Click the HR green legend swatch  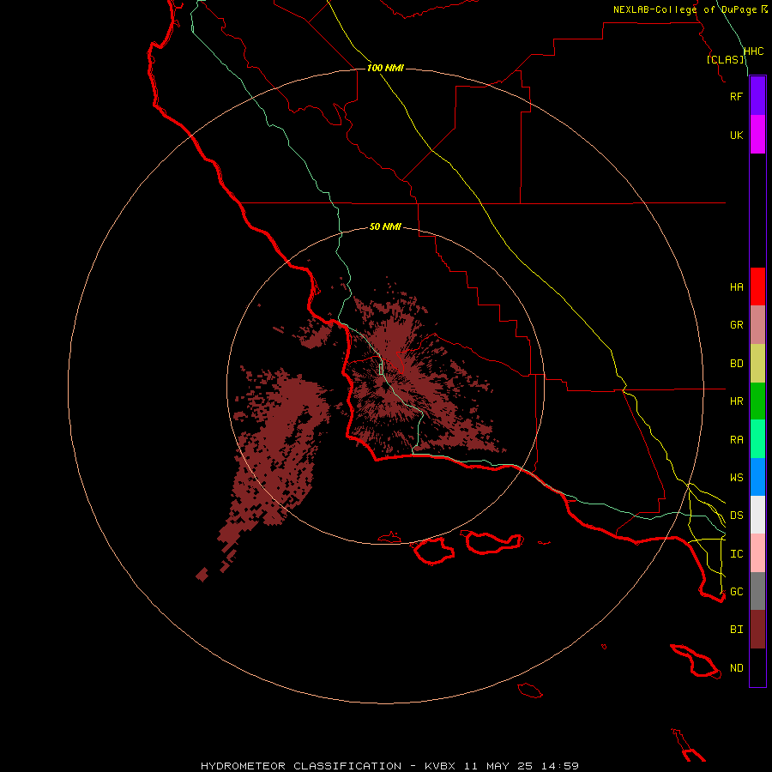[x=757, y=401]
